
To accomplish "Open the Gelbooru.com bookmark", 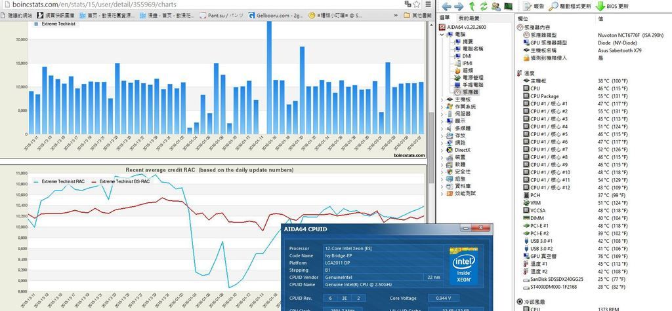I will pyautogui.click(x=276, y=16).
